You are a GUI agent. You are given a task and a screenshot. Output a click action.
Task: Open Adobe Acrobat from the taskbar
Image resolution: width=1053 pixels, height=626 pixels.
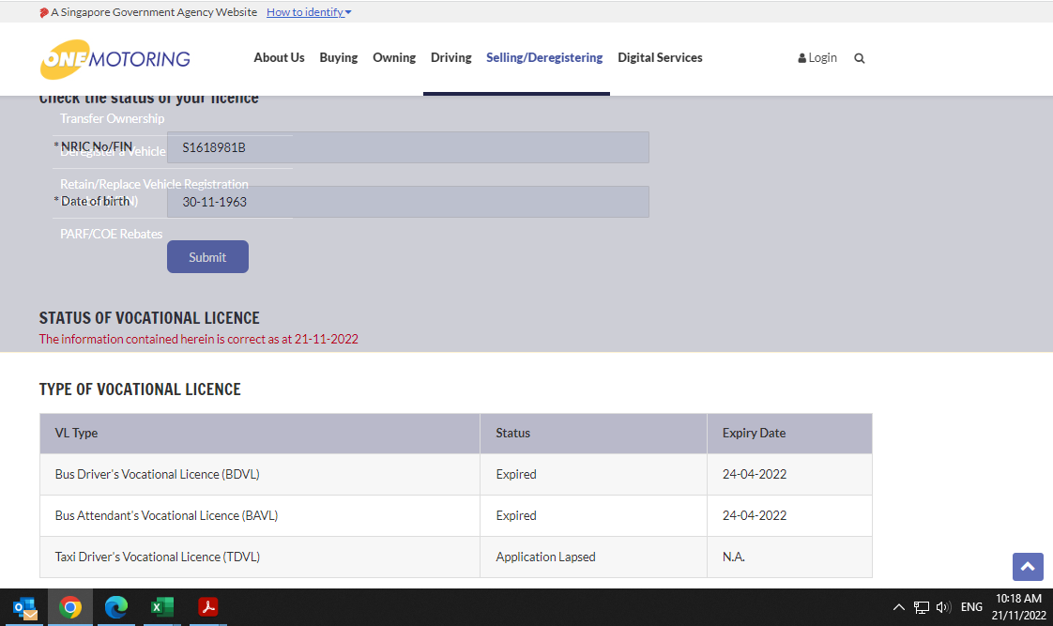click(x=208, y=607)
